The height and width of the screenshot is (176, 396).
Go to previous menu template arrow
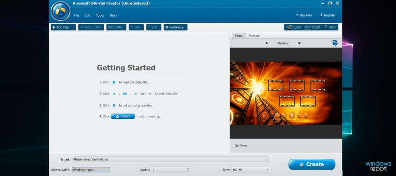tap(267, 43)
